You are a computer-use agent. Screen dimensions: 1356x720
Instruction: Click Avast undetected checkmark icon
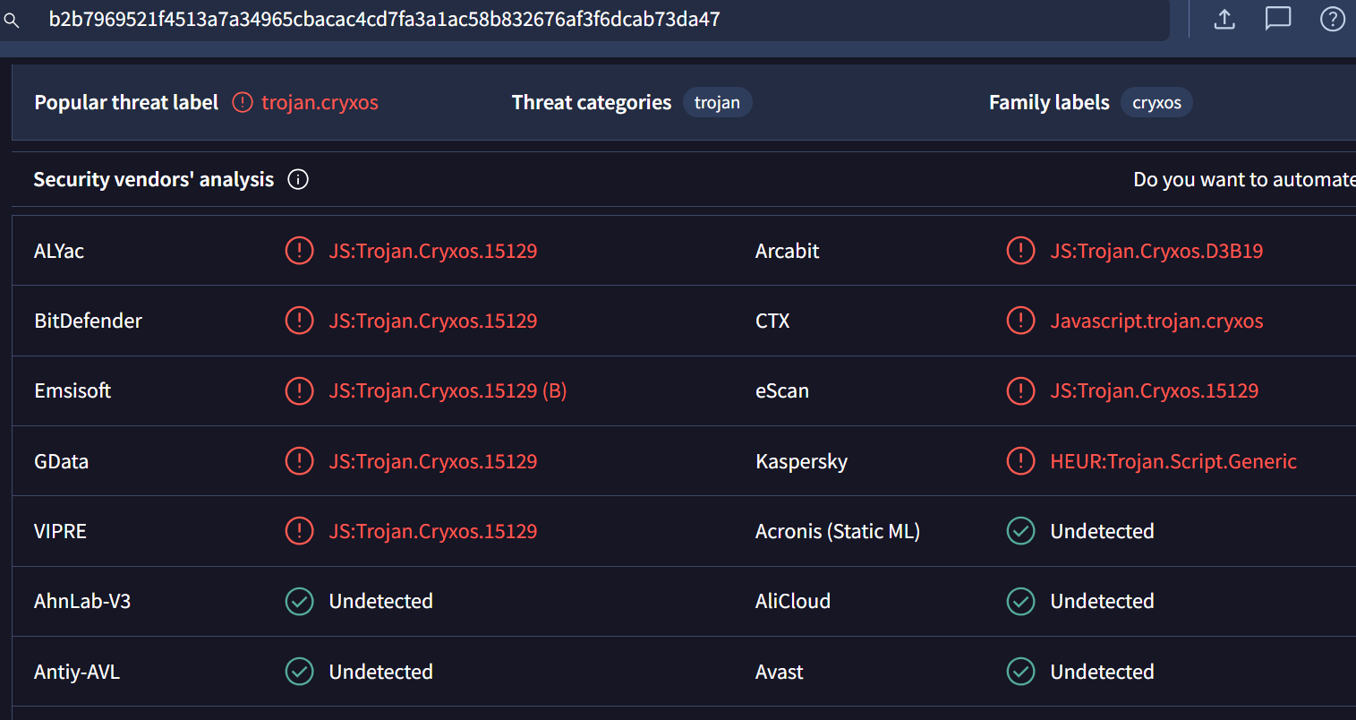coord(1020,672)
